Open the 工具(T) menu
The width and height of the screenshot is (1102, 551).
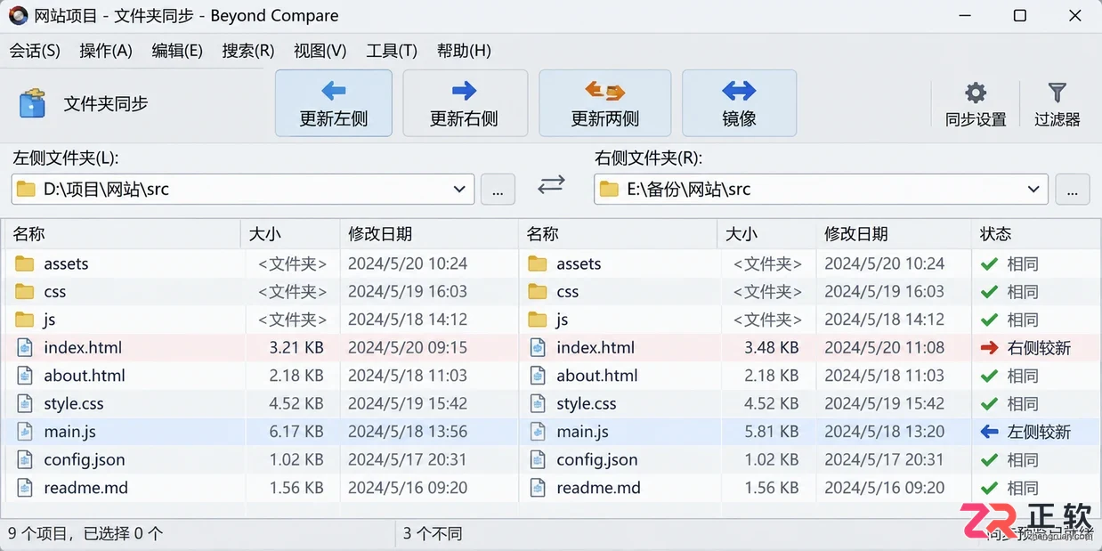coord(392,51)
